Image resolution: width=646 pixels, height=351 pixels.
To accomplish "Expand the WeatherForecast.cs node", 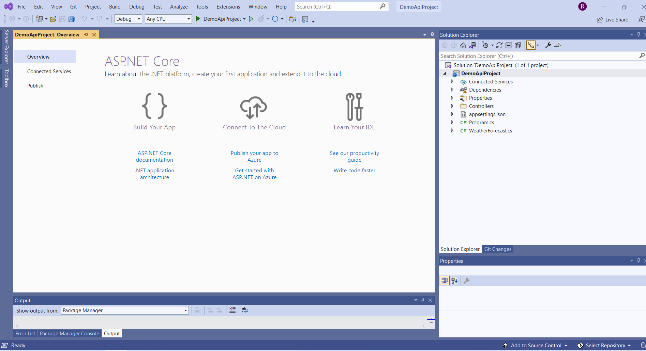I will (452, 130).
